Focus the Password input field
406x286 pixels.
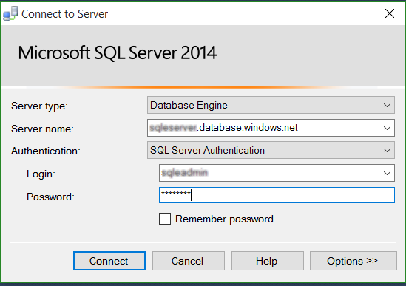pos(277,195)
